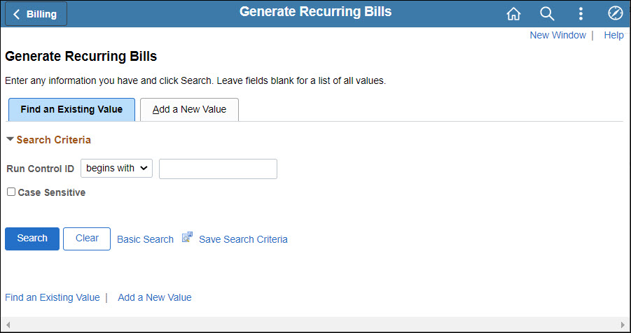
Task: Open the NavBar compass icon
Action: [615, 14]
